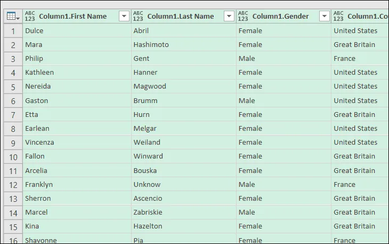This screenshot has width=389, height=244.
Task: Click the type icon of the partially visible fourth column
Action: (x=338, y=17)
